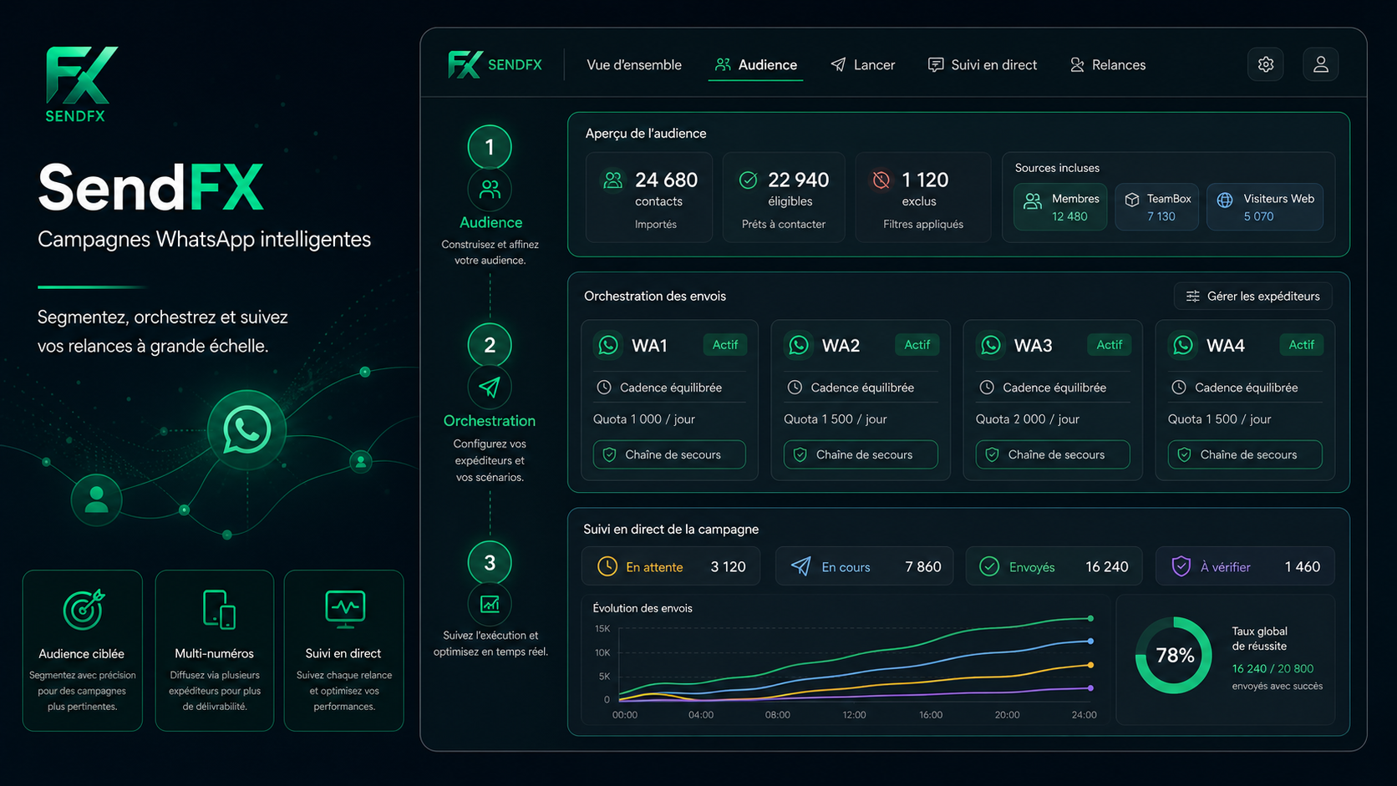Click the Audience step label
The width and height of the screenshot is (1397, 786).
(490, 222)
